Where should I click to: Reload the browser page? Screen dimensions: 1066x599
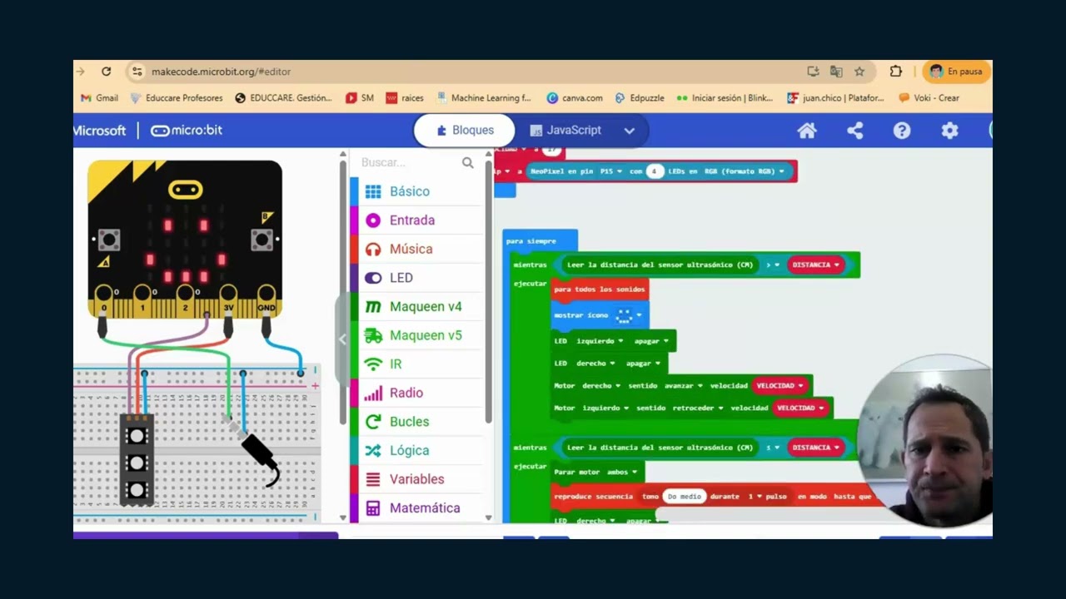(x=106, y=72)
